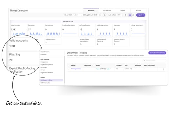Click the magnified Valid Accounts 1.3K tile

tap(23, 43)
